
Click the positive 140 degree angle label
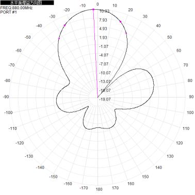click(158, 167)
